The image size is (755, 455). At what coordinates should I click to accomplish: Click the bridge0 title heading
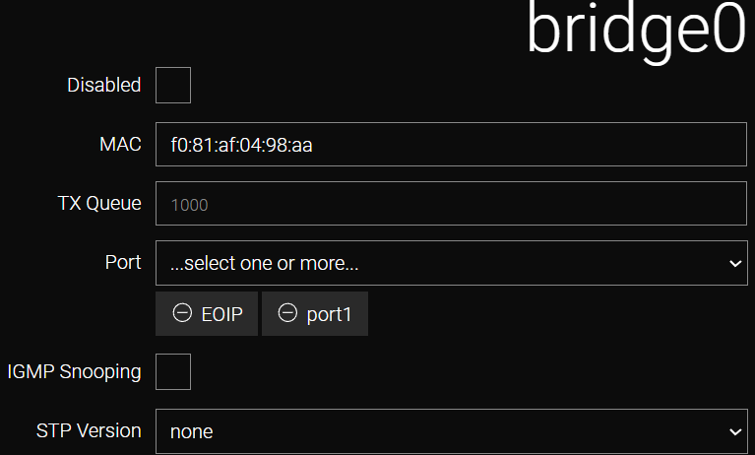(637, 30)
